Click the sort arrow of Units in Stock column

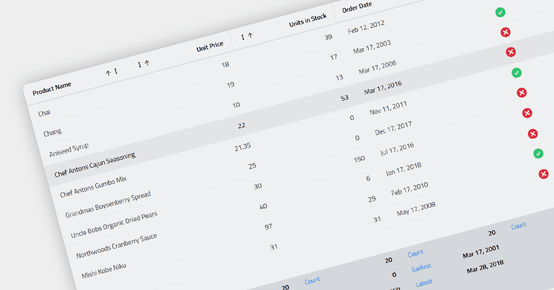[x=251, y=35]
